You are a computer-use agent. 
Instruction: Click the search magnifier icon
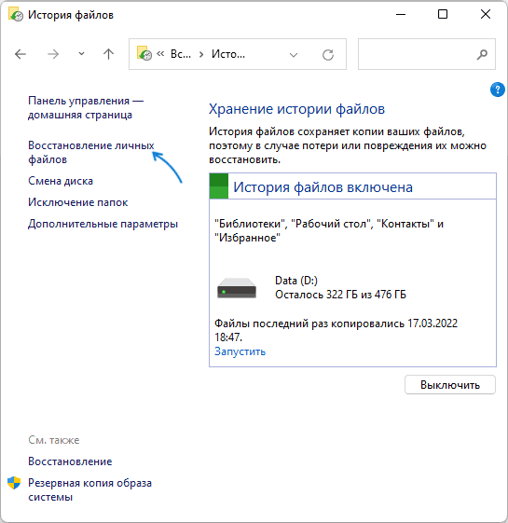pos(482,54)
